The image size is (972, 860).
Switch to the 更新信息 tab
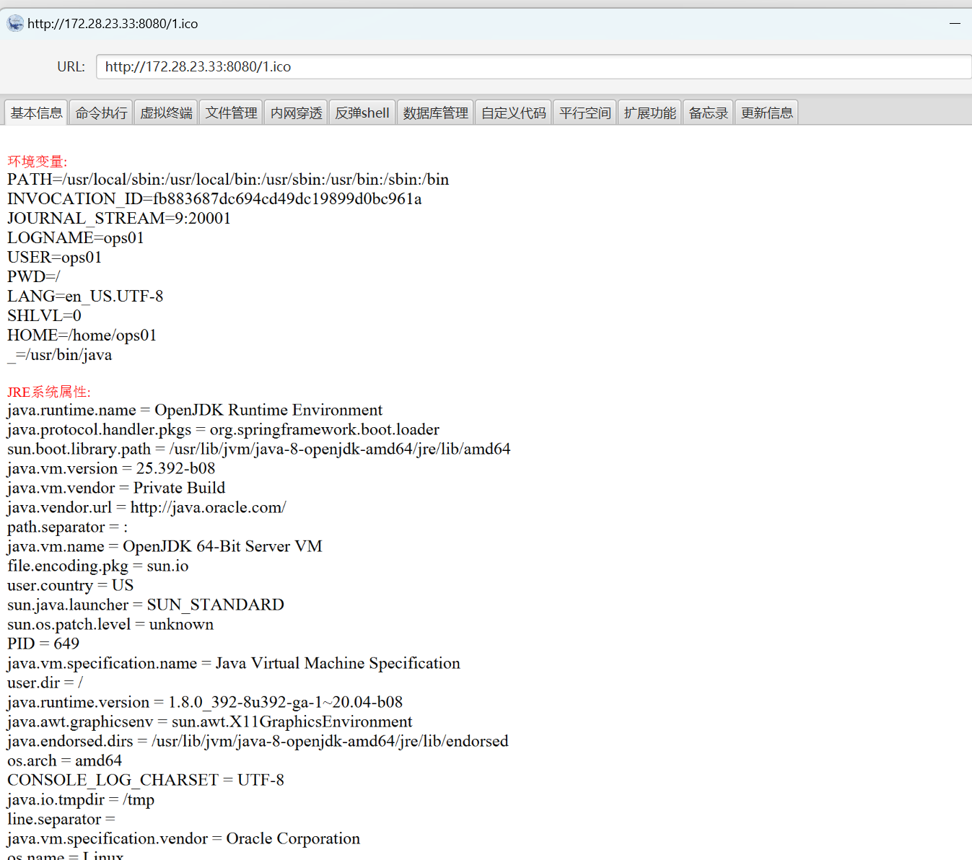[766, 113]
